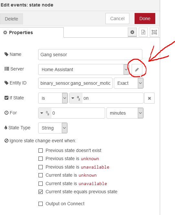The height and width of the screenshot is (215, 175).
Task: Enable Previous state doesn't exist checkbox
Action: [40, 150]
